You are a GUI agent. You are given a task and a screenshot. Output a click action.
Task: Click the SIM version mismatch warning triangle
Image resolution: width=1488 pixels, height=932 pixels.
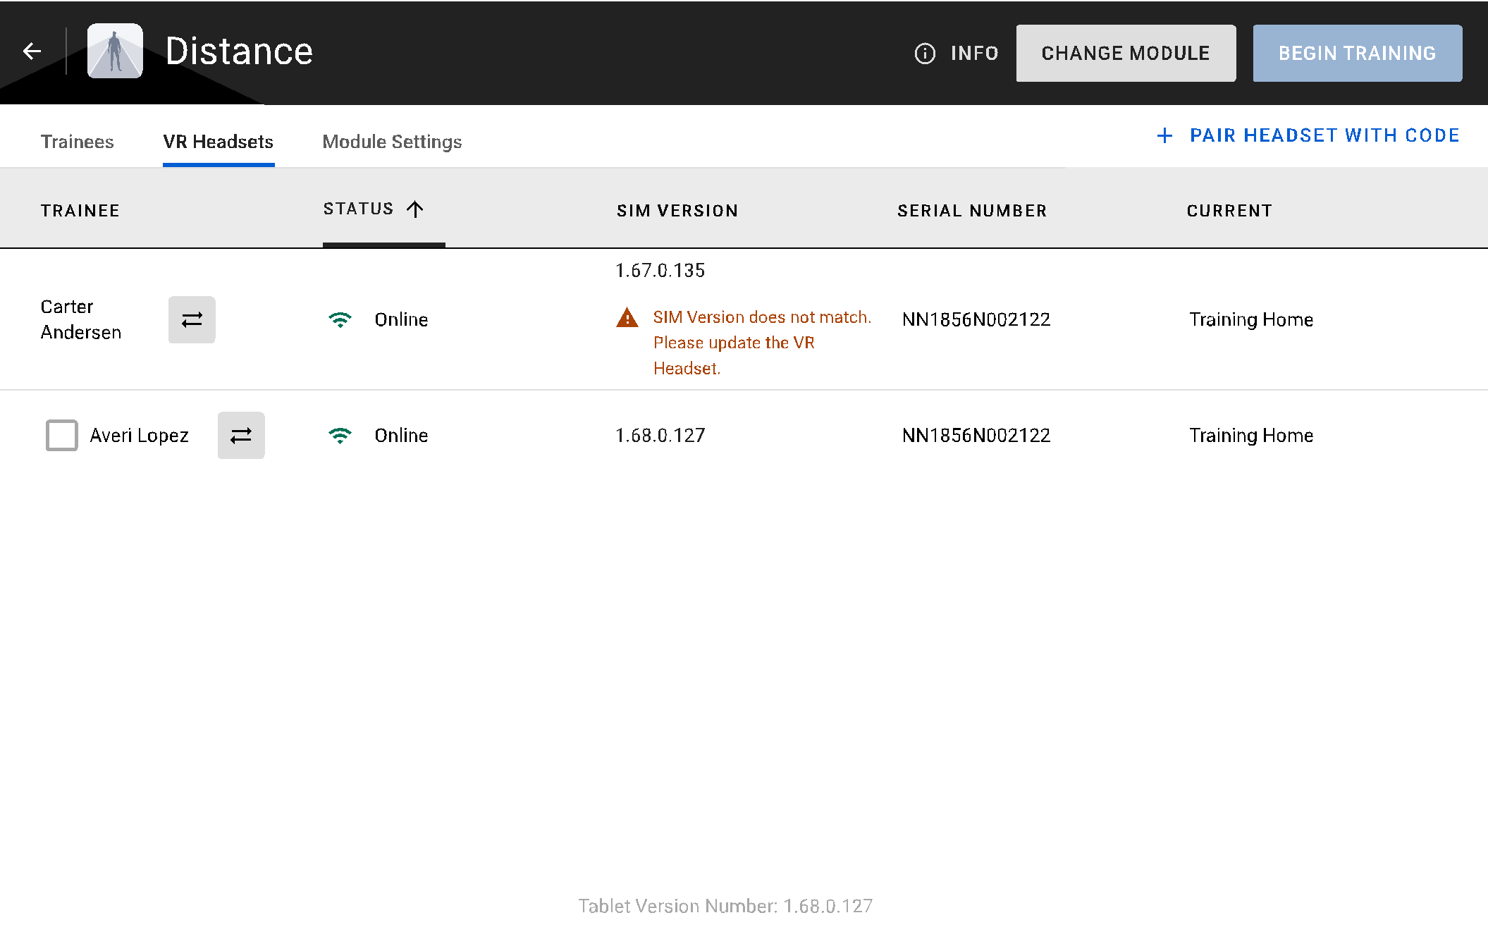click(626, 319)
